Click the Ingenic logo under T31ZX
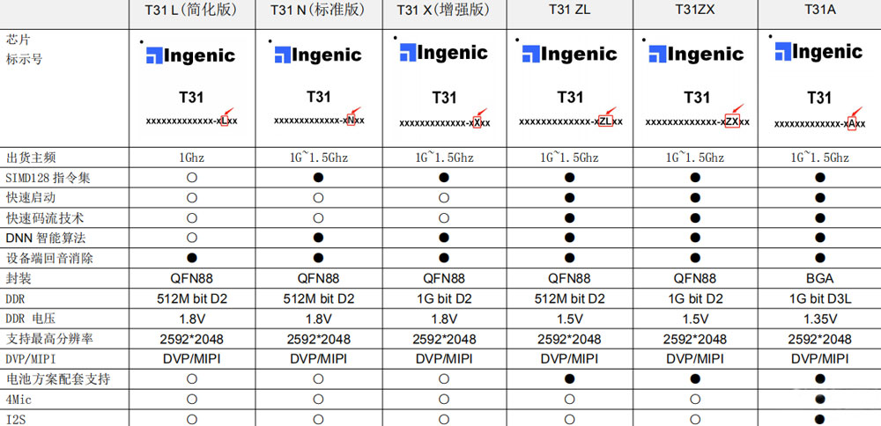The image size is (881, 426). point(696,54)
